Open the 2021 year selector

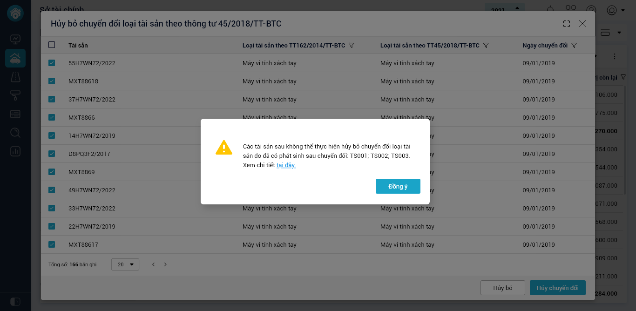click(505, 9)
